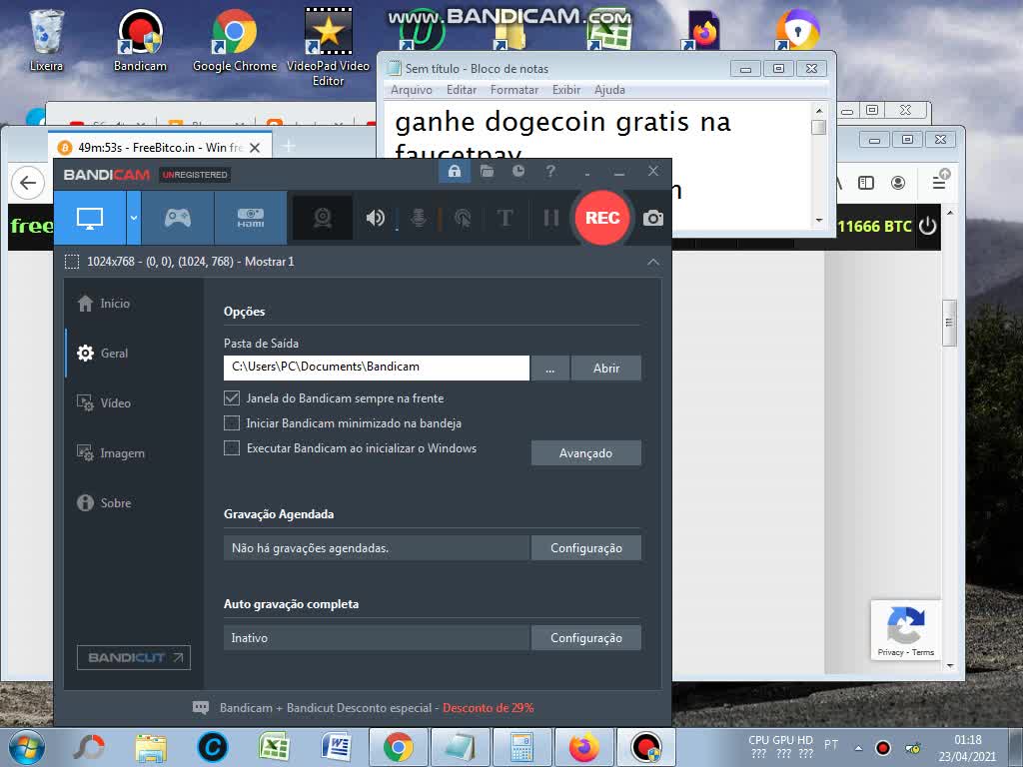Open Auto gravação completa Configuração button
This screenshot has height=767, width=1023.
[x=585, y=638]
